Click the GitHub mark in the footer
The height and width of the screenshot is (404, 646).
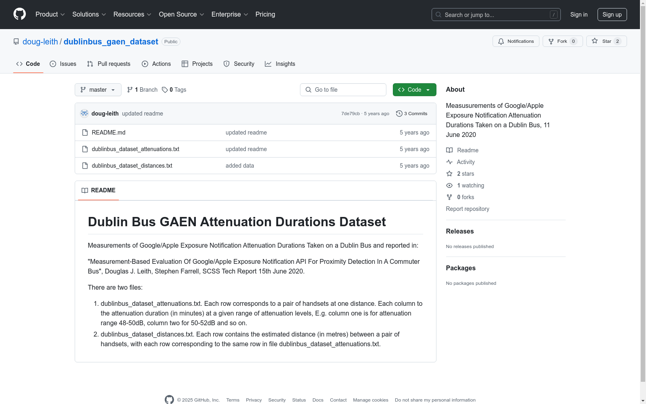169,400
